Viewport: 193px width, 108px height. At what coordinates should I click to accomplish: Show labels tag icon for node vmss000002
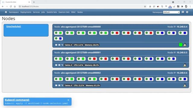coord(56,85)
